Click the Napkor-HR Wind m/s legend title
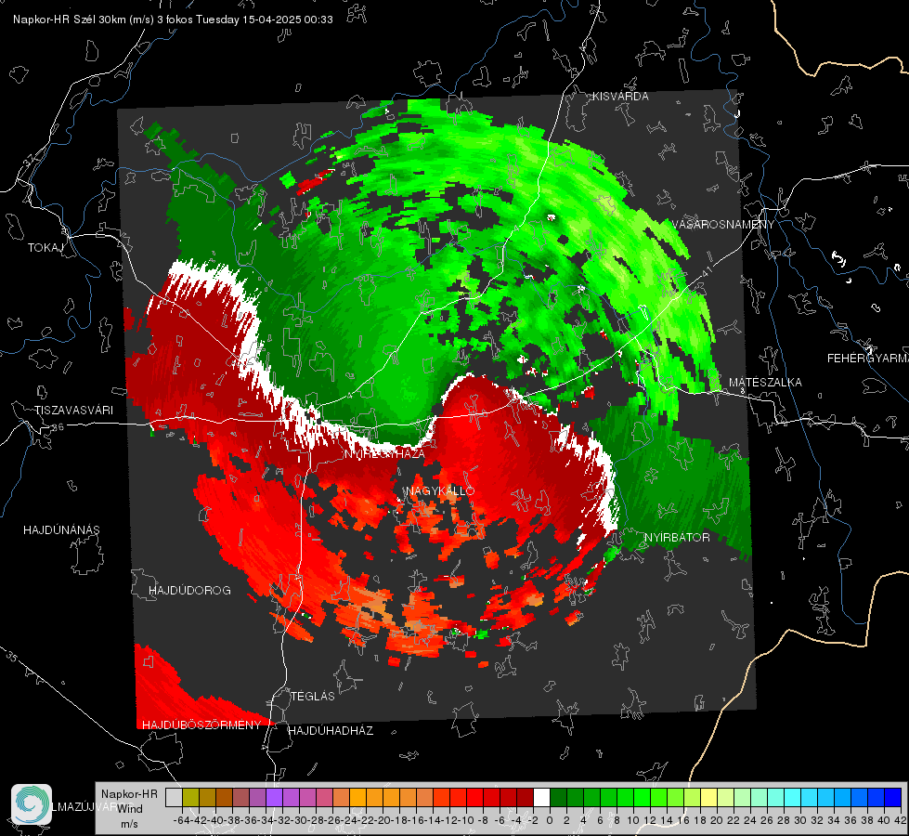 click(129, 808)
